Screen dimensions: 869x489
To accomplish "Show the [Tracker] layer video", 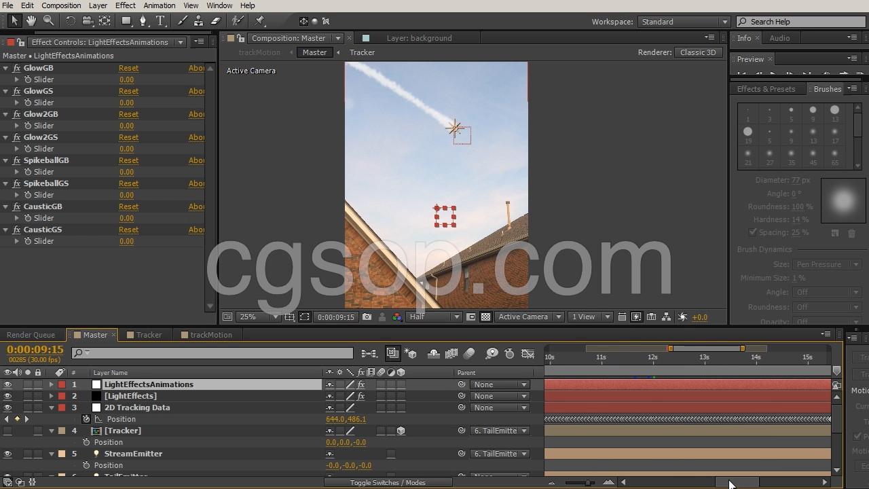I will tap(7, 431).
